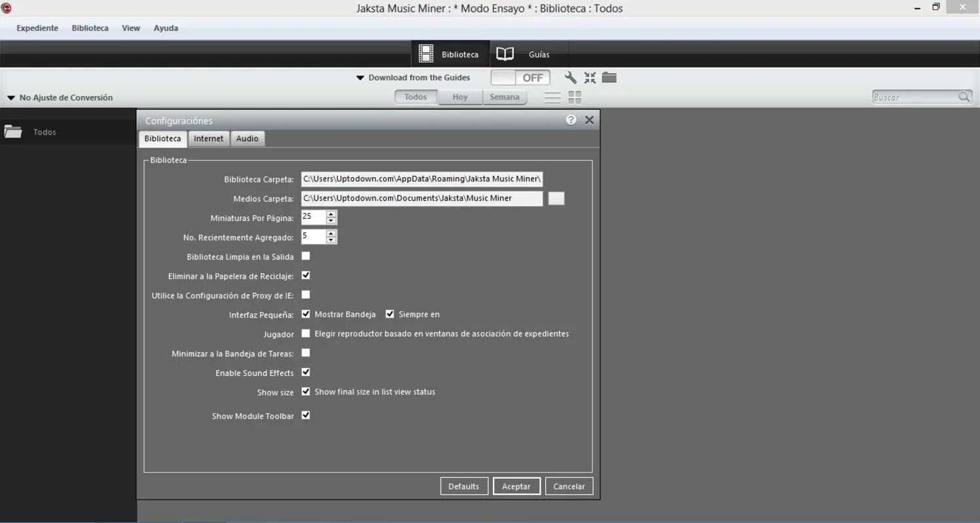This screenshot has height=523, width=980.
Task: Switch to the Internet settings tab
Action: click(208, 139)
